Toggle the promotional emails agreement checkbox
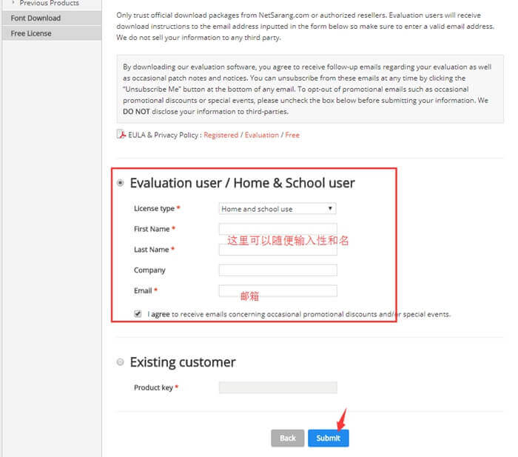 [x=138, y=314]
